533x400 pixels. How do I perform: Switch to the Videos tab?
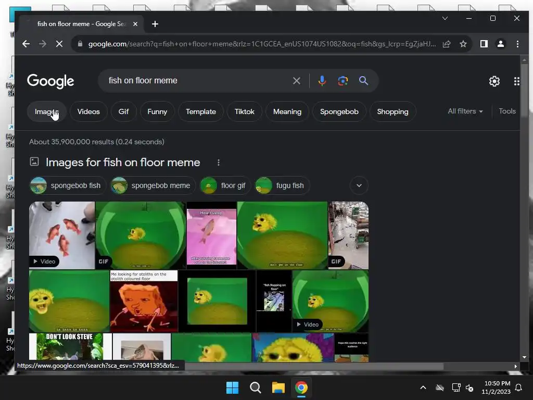(88, 111)
